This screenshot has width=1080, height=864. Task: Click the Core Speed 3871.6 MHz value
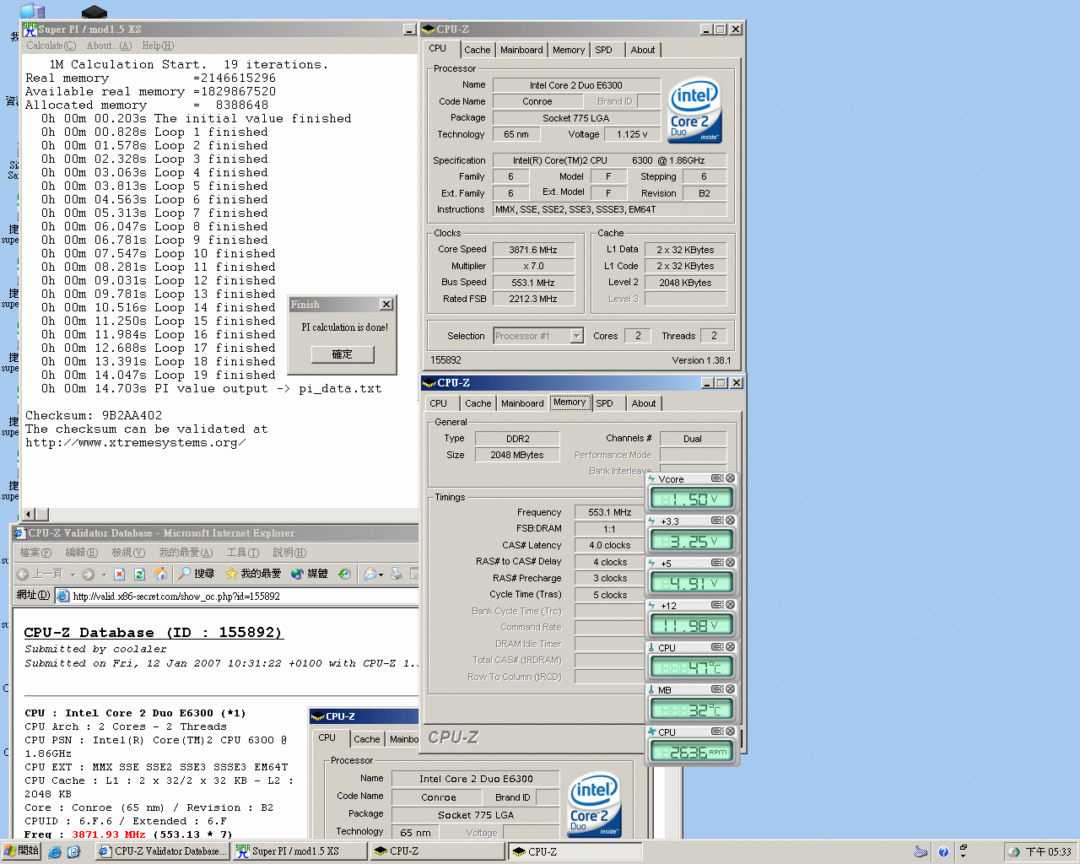(x=533, y=250)
